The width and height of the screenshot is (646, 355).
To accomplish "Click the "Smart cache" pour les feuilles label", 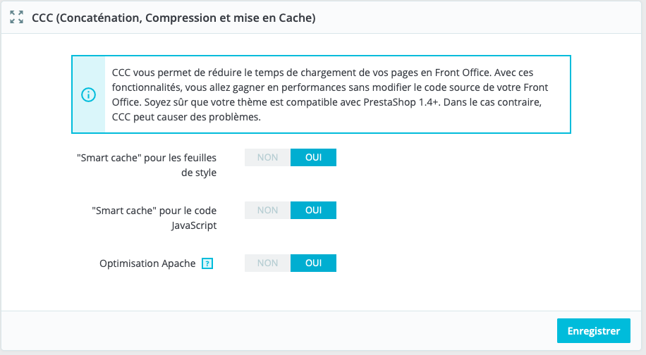I will [146, 158].
